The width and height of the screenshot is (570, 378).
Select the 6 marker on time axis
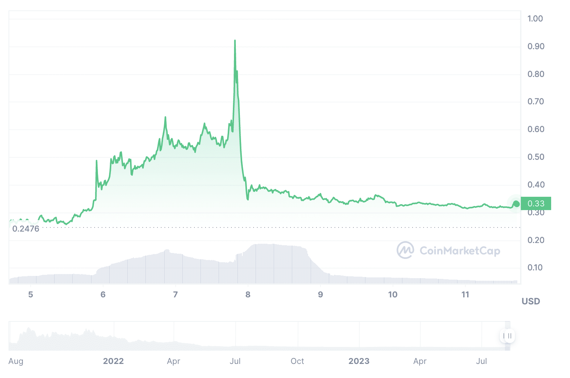click(103, 294)
